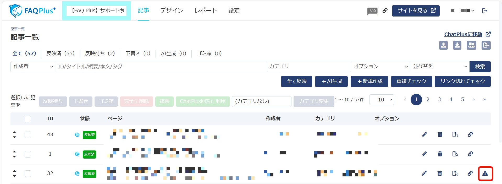502x184 pixels.
Task: Expand the オプション dropdown
Action: pyautogui.click(x=380, y=67)
